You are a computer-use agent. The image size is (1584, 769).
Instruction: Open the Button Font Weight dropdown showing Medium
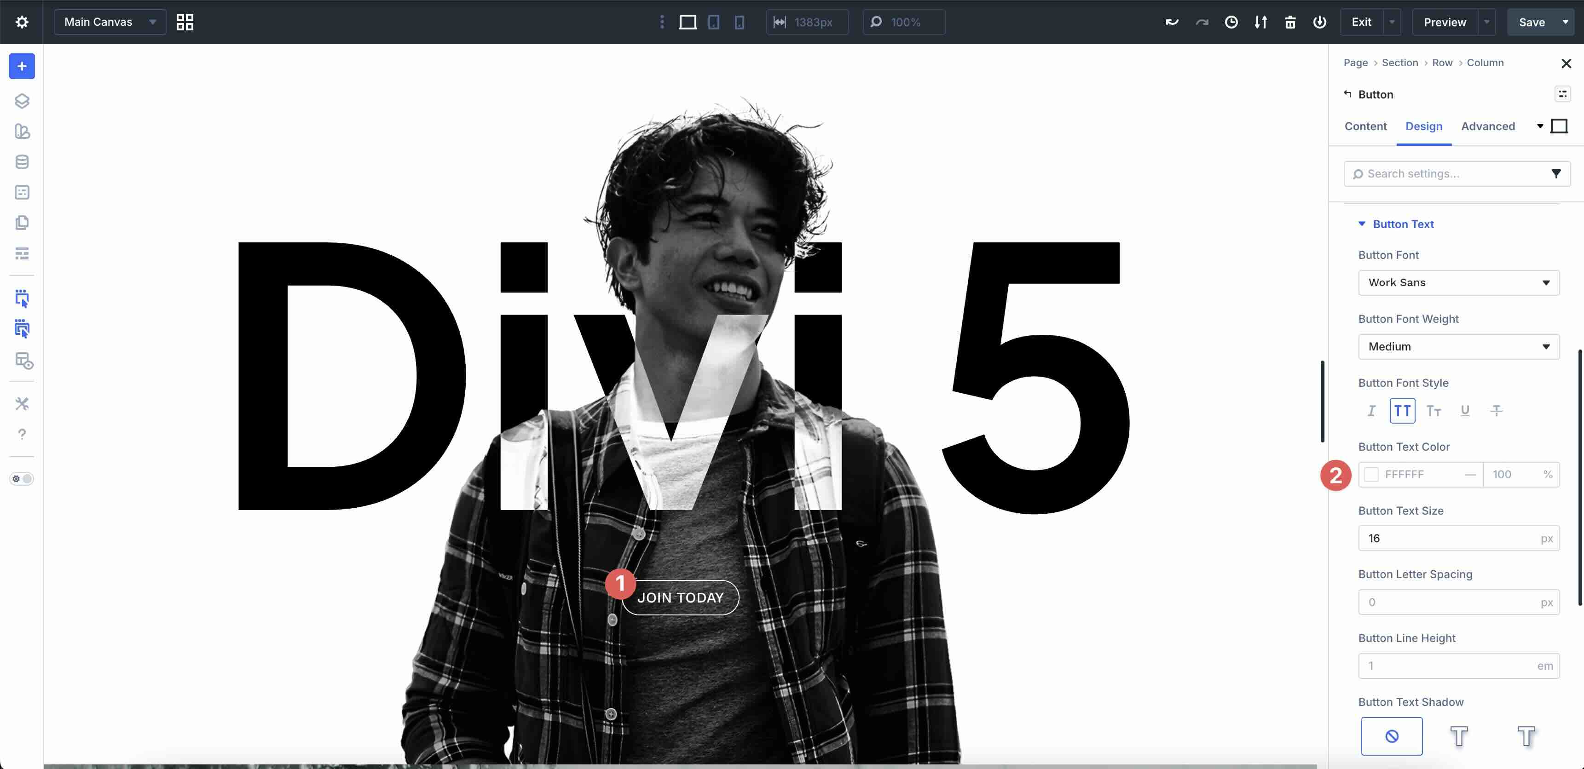1458,346
